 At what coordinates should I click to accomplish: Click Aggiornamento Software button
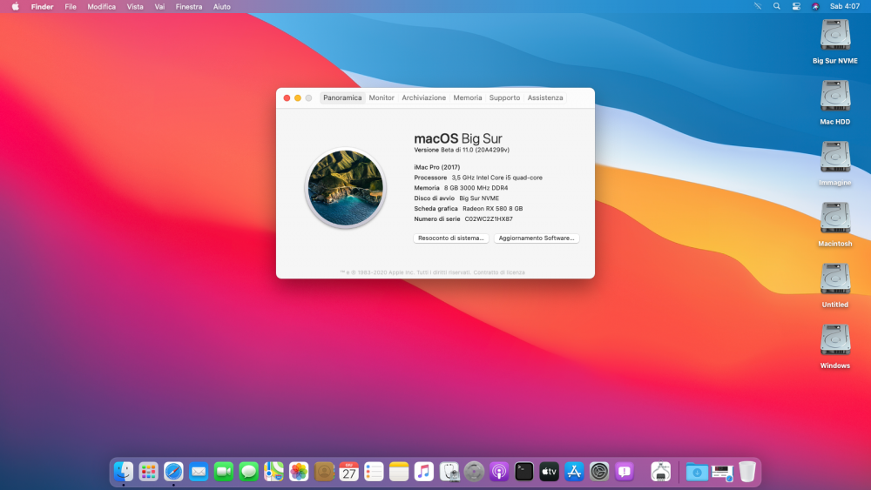coord(537,238)
